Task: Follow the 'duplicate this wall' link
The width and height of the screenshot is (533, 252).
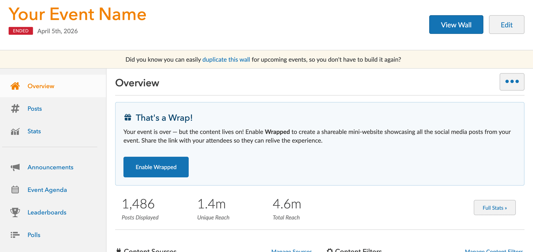Action: pos(226,60)
